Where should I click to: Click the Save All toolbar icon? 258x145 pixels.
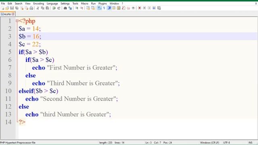17,8
